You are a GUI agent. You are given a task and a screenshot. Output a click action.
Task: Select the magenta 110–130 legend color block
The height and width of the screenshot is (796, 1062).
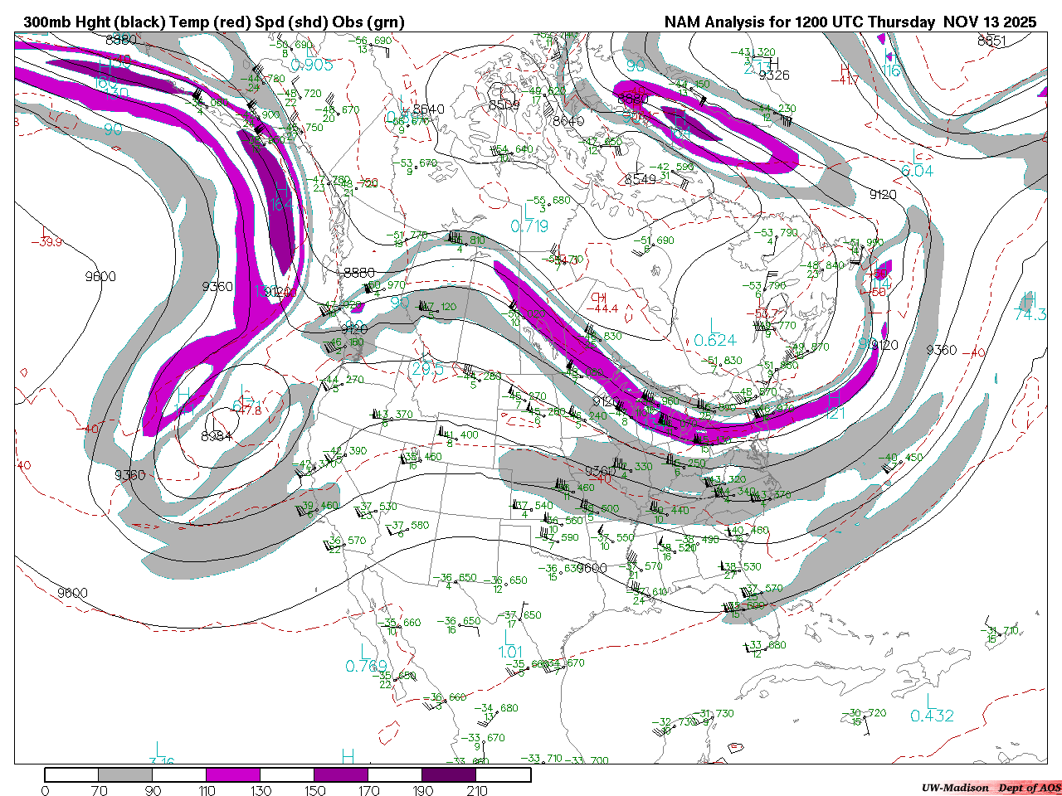[233, 774]
